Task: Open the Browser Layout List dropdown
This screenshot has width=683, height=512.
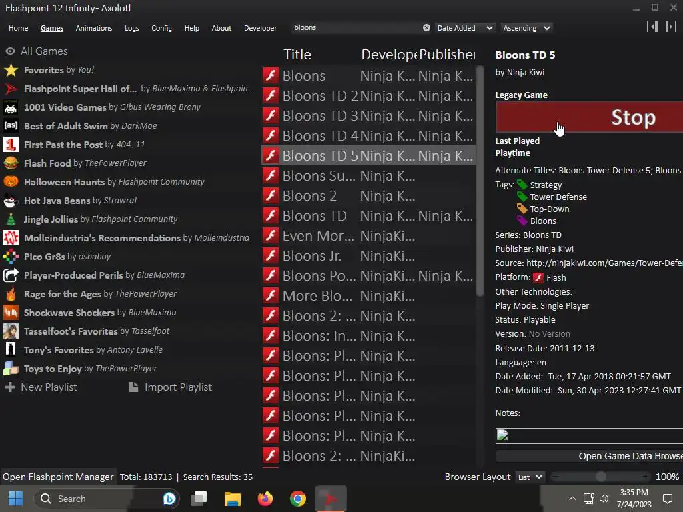Action: coord(530,477)
